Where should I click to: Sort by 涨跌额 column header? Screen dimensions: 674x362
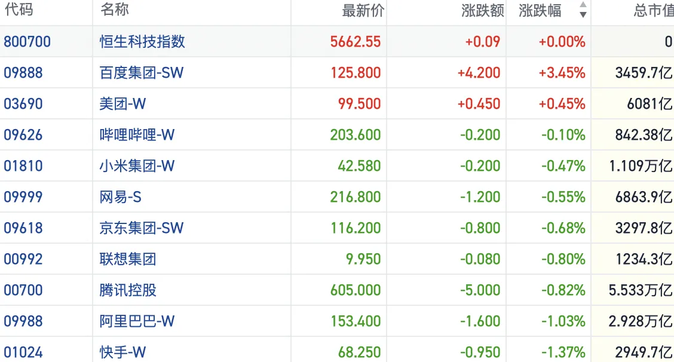click(482, 11)
